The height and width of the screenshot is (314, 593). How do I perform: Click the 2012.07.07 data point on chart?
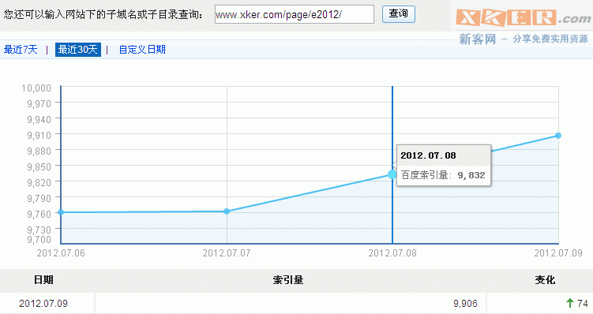[x=227, y=211]
